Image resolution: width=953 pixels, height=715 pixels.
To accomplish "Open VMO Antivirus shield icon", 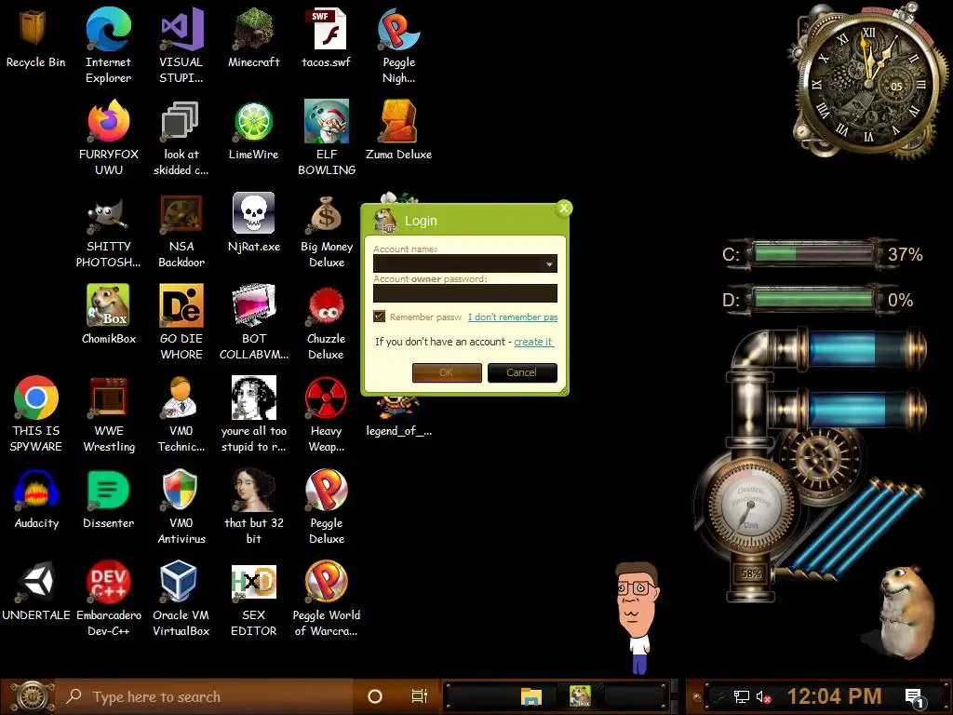I will [x=181, y=490].
